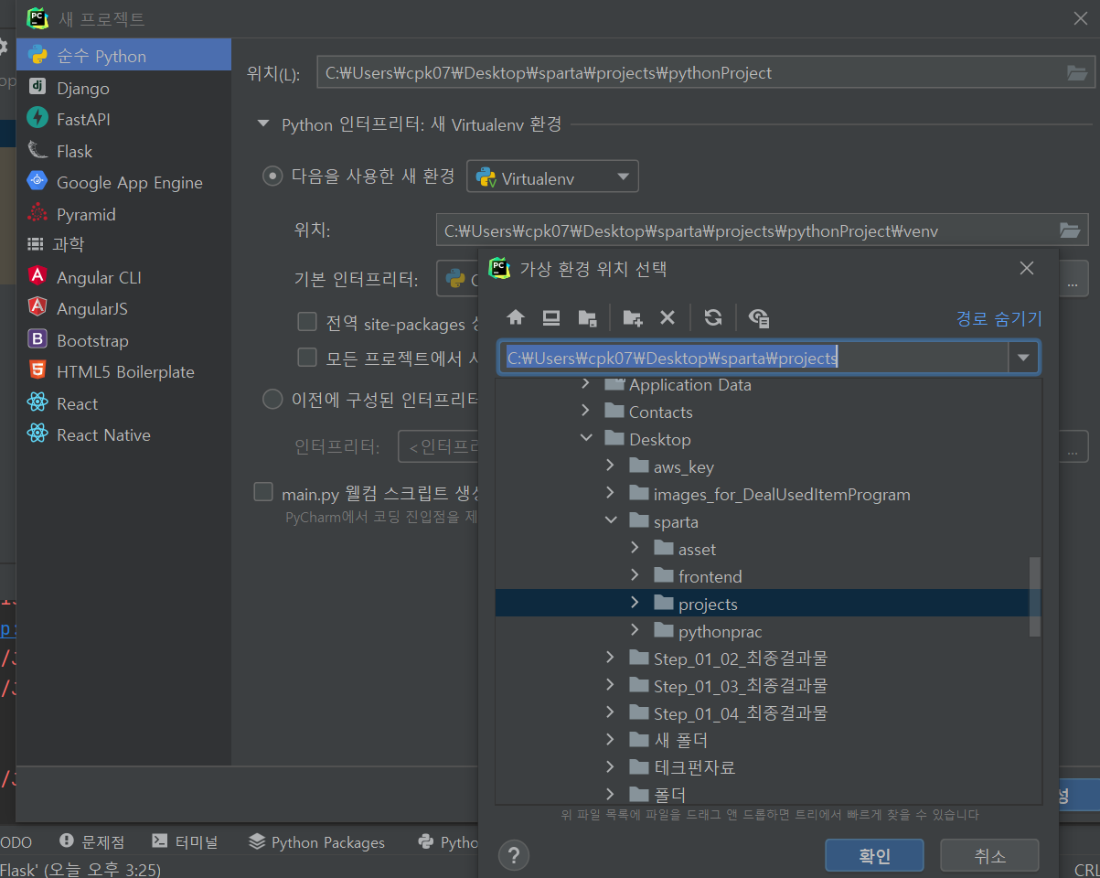Image resolution: width=1100 pixels, height=878 pixels.
Task: Click the ... button beside 기본 인터프리터
Action: pos(1073,280)
